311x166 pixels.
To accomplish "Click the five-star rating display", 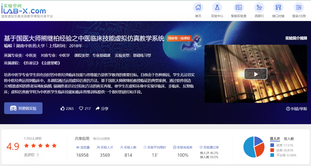I will click(x=40, y=145).
